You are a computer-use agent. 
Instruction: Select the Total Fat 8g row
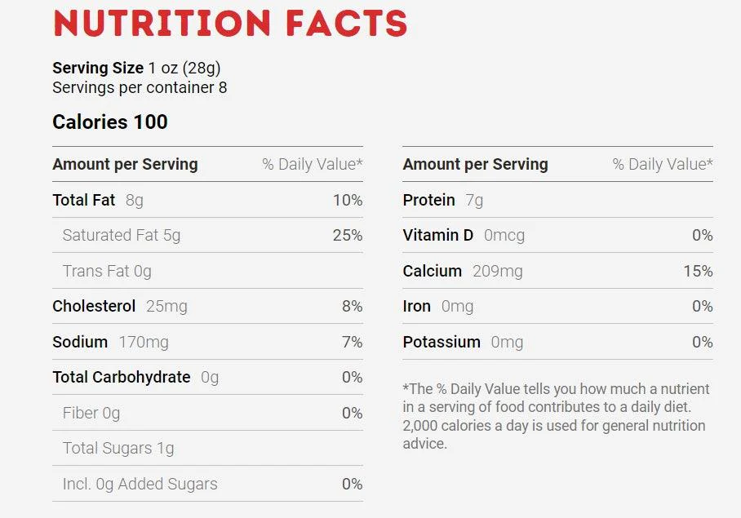tap(207, 200)
